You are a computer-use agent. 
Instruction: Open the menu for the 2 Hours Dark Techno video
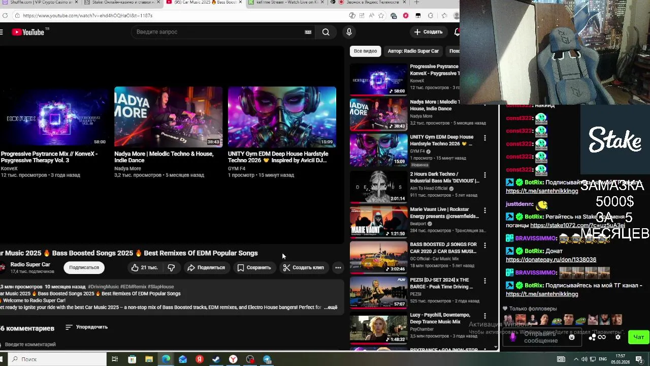pyautogui.click(x=485, y=175)
